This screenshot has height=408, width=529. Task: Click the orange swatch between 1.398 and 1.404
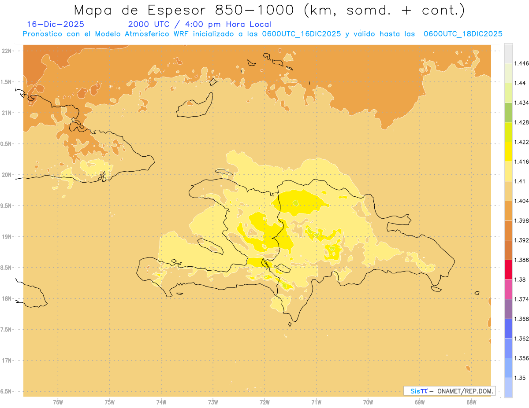tap(508, 210)
